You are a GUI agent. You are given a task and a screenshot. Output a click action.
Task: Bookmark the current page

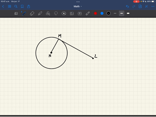coord(22,6)
